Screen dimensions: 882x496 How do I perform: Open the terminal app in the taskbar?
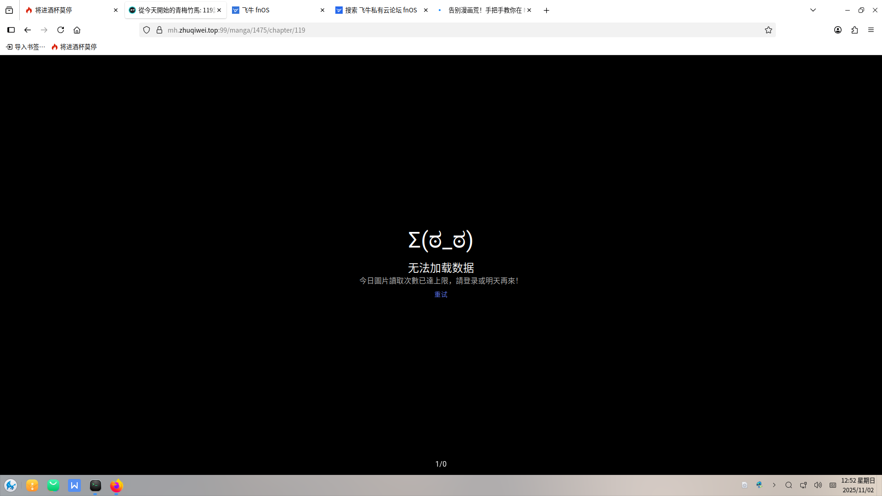[x=96, y=485]
